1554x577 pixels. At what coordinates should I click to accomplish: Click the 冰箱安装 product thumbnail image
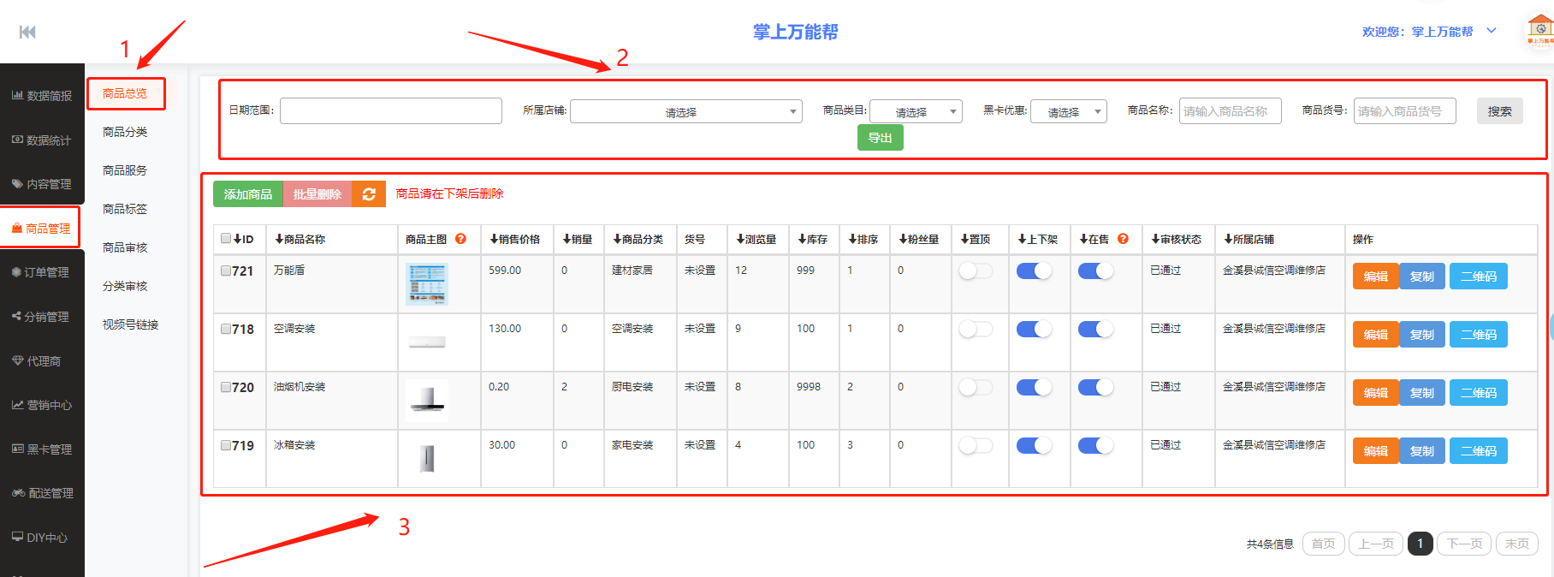click(427, 458)
